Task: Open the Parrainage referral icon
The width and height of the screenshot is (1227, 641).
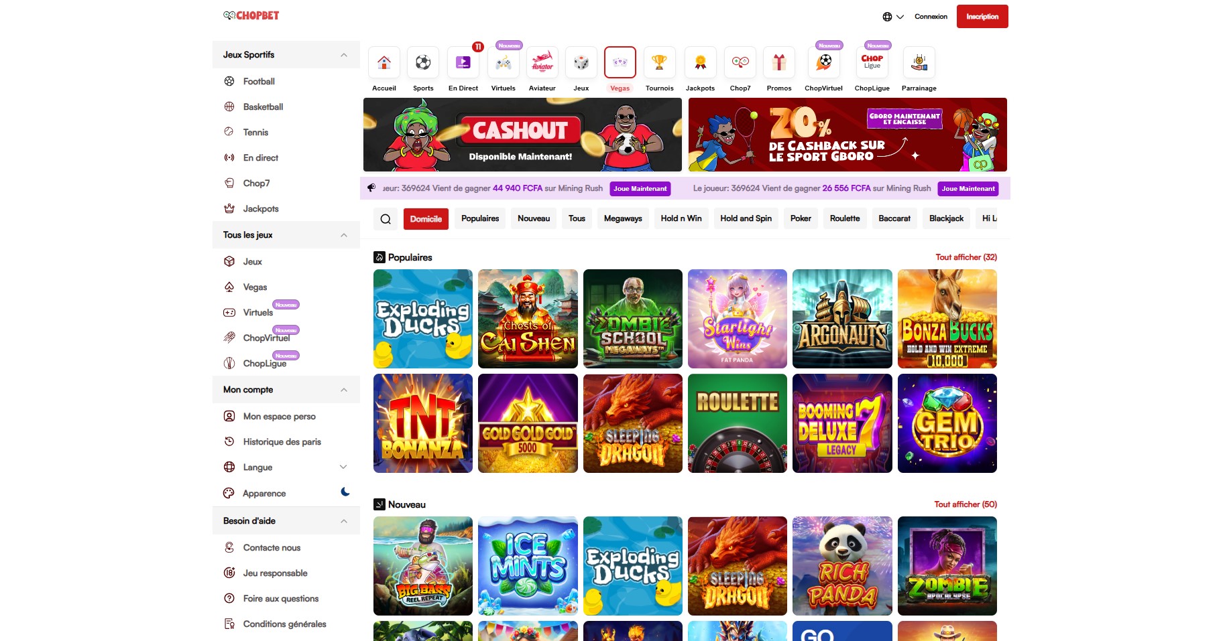Action: point(919,63)
